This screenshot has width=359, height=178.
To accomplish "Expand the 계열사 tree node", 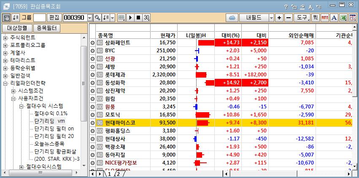I will 5,53.
